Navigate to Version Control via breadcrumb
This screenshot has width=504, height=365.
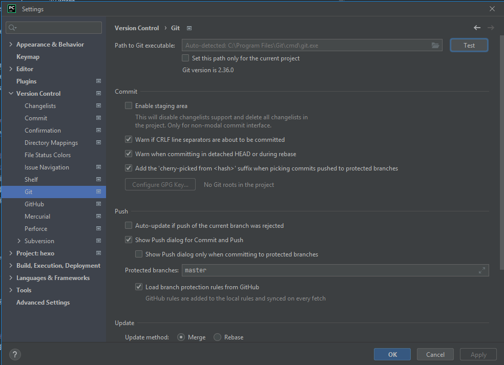tap(137, 28)
